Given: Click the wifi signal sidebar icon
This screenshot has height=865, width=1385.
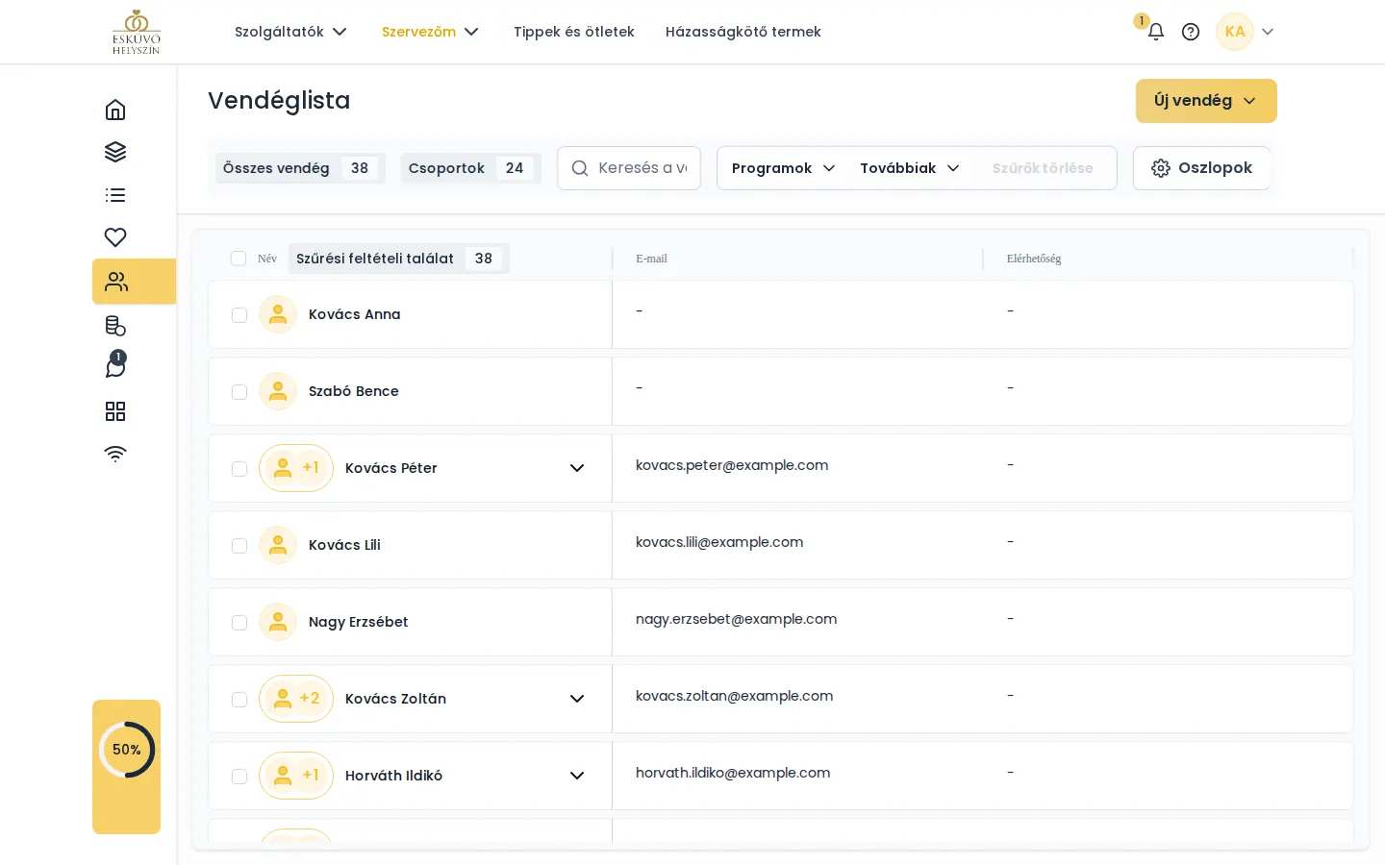Looking at the screenshot, I should point(115,454).
